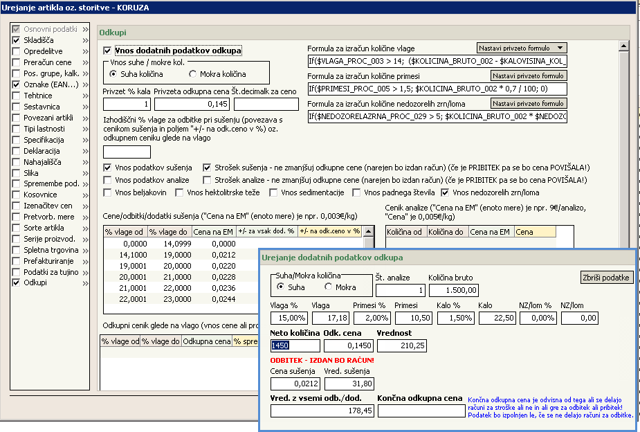Expand Pos. grupe, kalk. section arrows
Screen dimensions: 640x432
pyautogui.click(x=85, y=73)
